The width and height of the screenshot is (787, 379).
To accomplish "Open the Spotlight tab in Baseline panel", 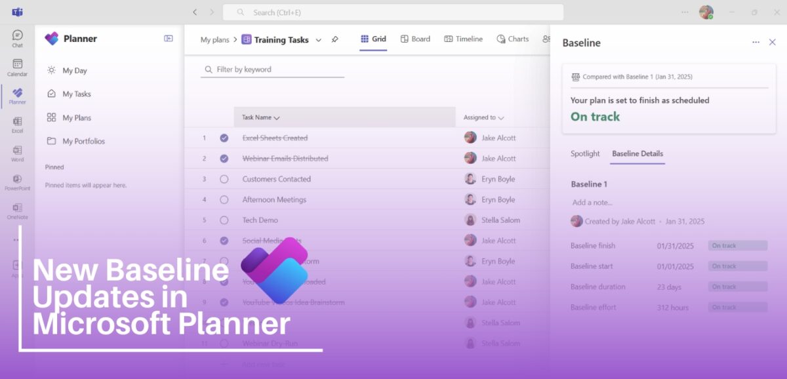I will click(x=585, y=153).
